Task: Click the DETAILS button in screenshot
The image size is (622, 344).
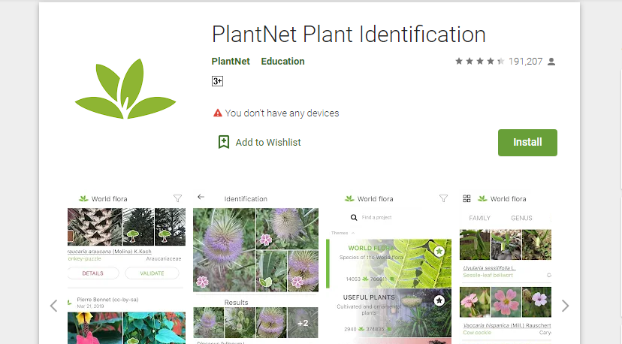Action: tap(93, 273)
